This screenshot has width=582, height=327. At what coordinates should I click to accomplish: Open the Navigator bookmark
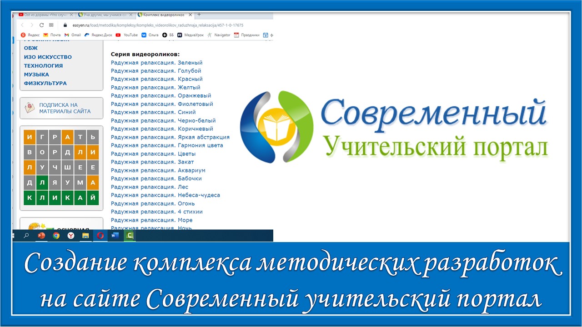coord(219,35)
